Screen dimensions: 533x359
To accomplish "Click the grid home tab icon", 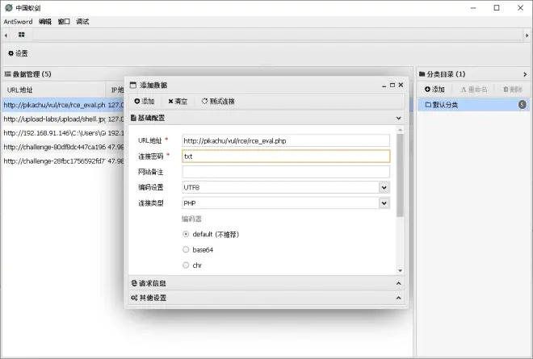I will (22, 35).
